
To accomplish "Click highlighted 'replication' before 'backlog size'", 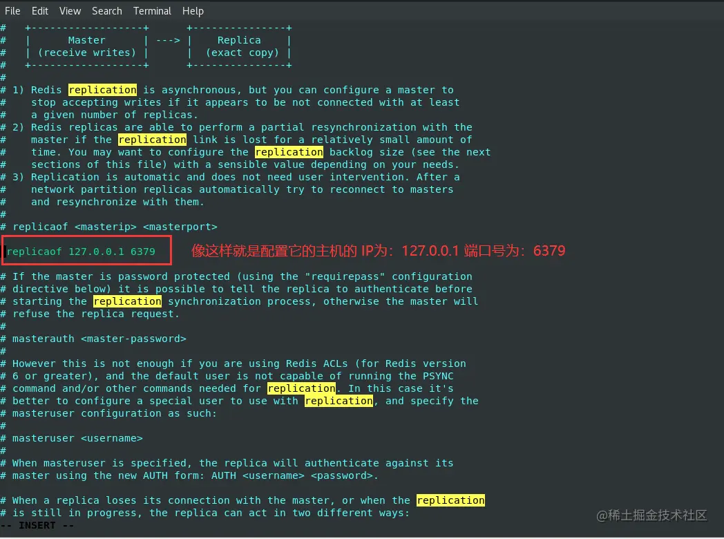I will pyautogui.click(x=289, y=152).
